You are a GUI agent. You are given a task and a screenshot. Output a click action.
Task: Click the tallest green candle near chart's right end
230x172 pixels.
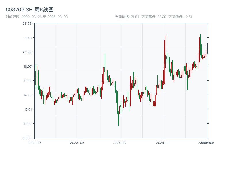200,45
